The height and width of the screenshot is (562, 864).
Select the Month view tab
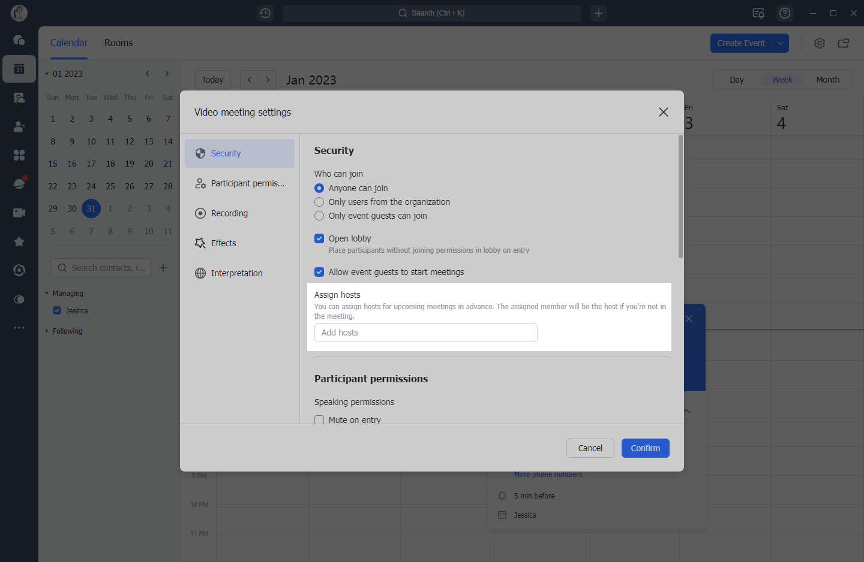point(827,79)
